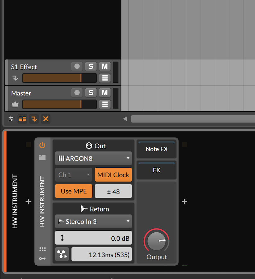Adjust S1 Effect volume fader
Image resolution: width=255 pixels, height=279 pixels.
(59, 78)
